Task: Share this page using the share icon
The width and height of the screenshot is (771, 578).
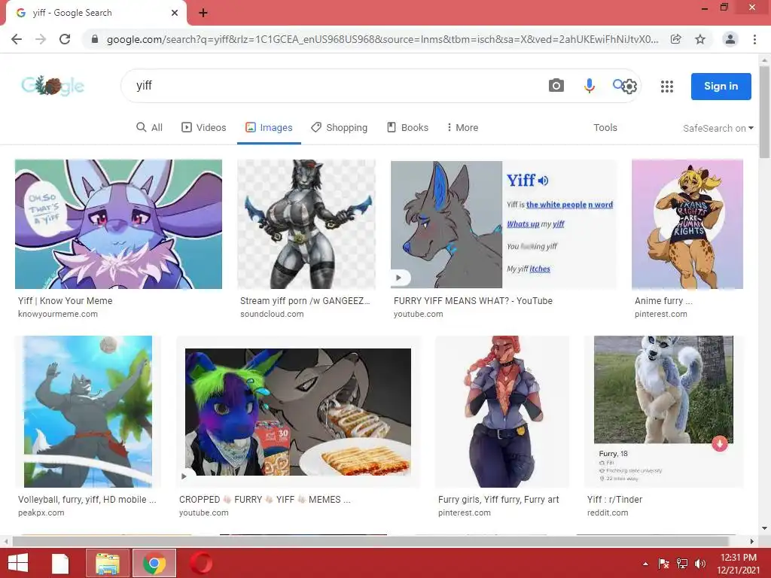Action: 675,39
